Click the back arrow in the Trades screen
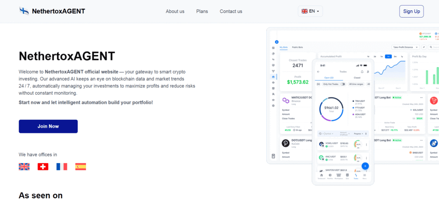The image size is (439, 207). tap(319, 72)
